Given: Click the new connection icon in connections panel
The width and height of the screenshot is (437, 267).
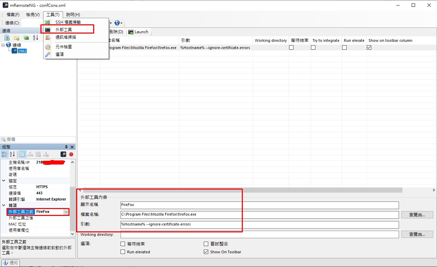Looking at the screenshot, I should pos(7,38).
